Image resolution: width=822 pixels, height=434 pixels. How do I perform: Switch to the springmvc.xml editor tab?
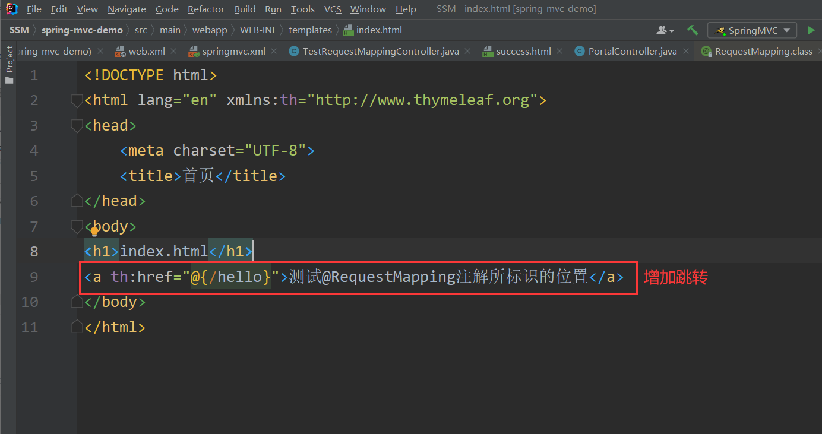coord(233,52)
